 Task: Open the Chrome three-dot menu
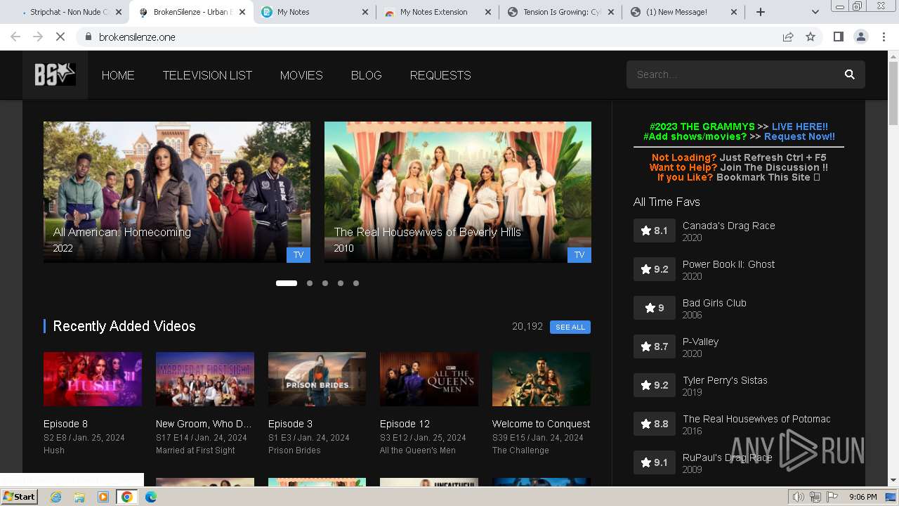point(884,37)
